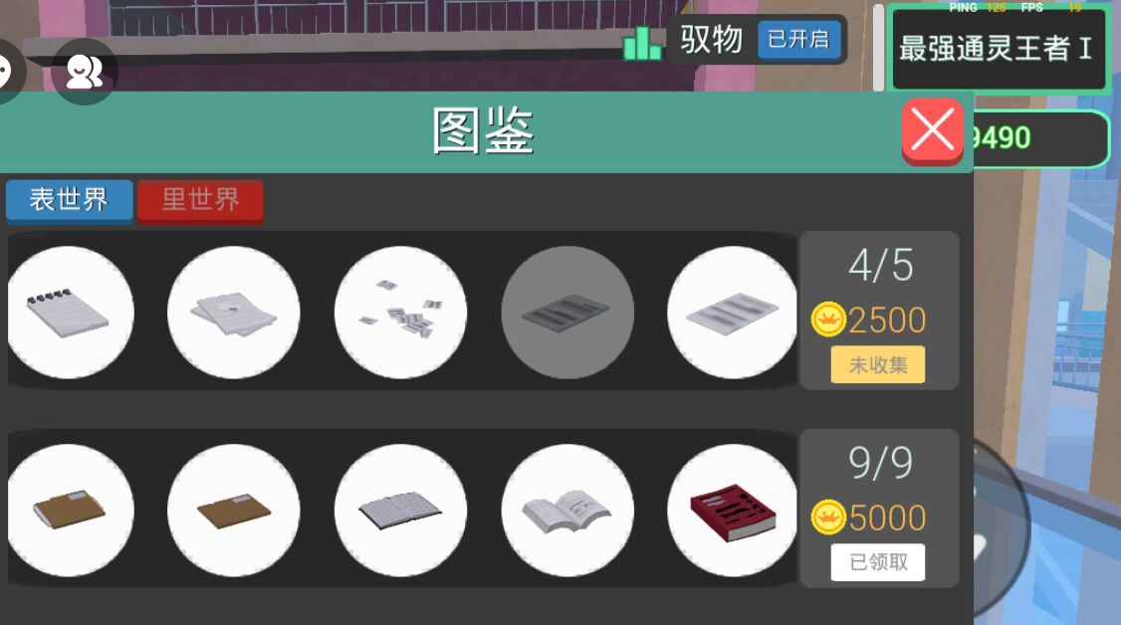Select the red hardcover book item
The image size is (1121, 625).
pyautogui.click(x=732, y=510)
